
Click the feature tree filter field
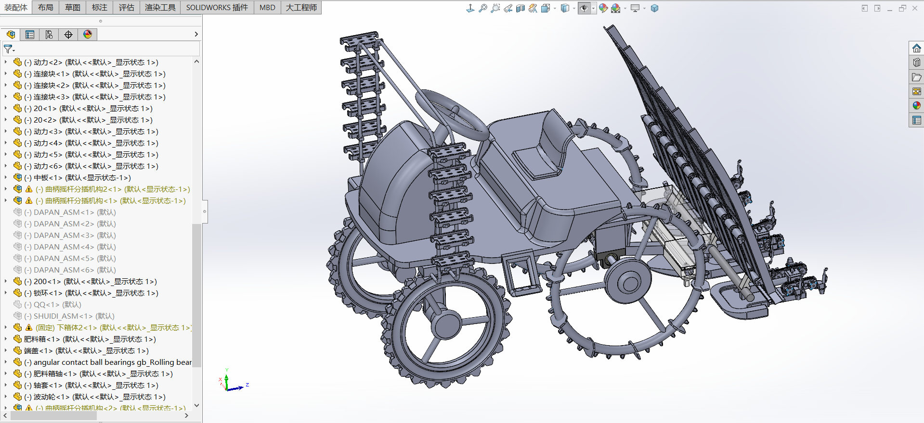pos(101,49)
